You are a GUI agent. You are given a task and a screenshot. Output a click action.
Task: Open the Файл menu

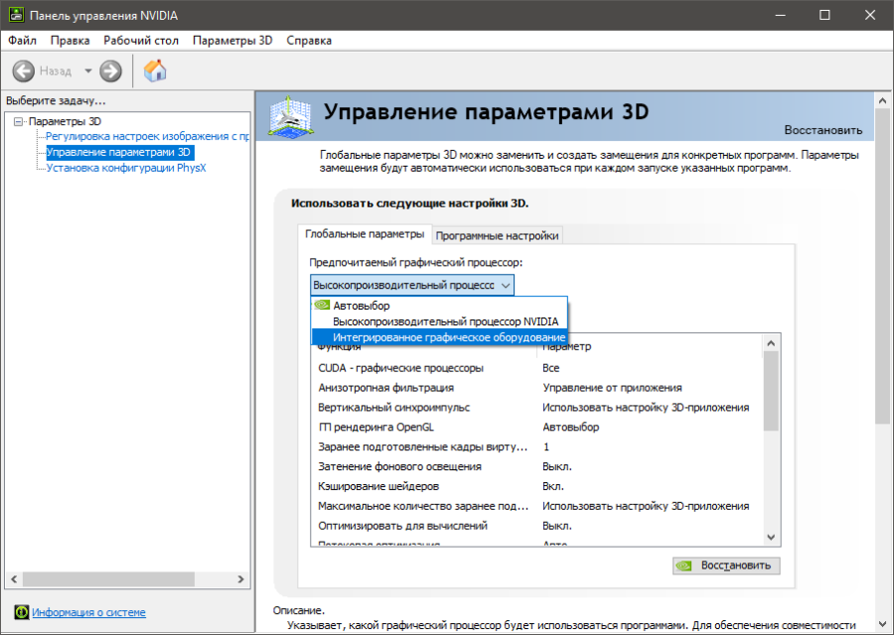click(x=22, y=41)
